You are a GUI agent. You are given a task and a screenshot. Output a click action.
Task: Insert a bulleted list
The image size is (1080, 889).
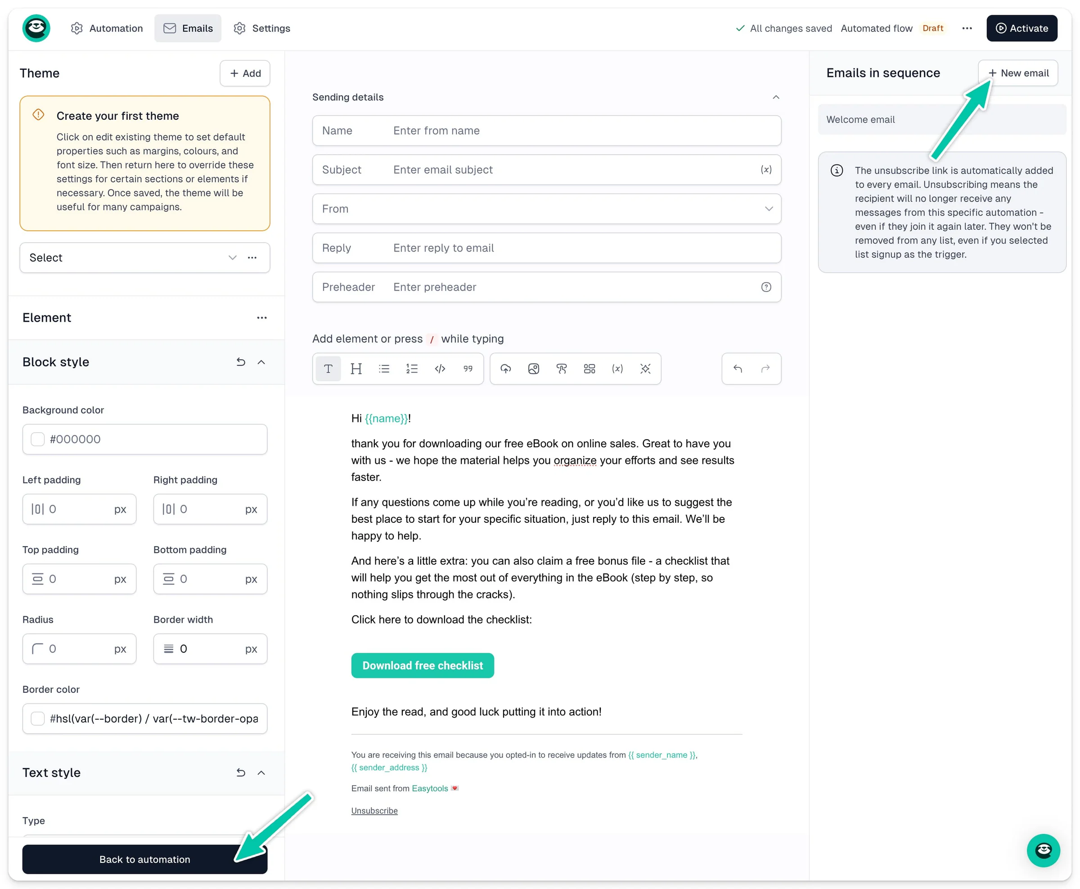pos(384,369)
